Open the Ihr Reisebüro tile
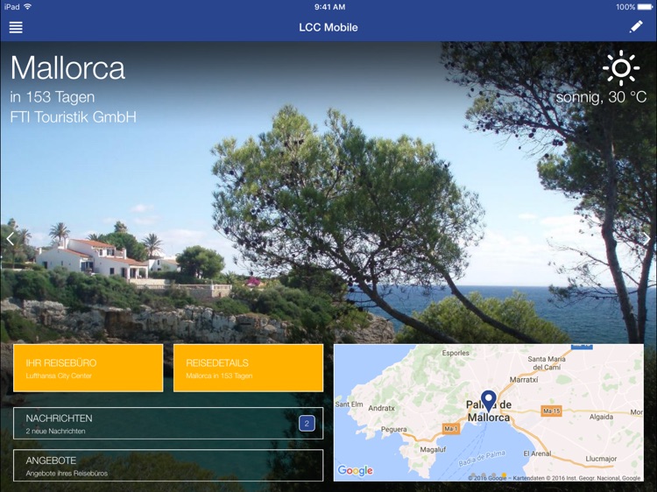 point(88,368)
